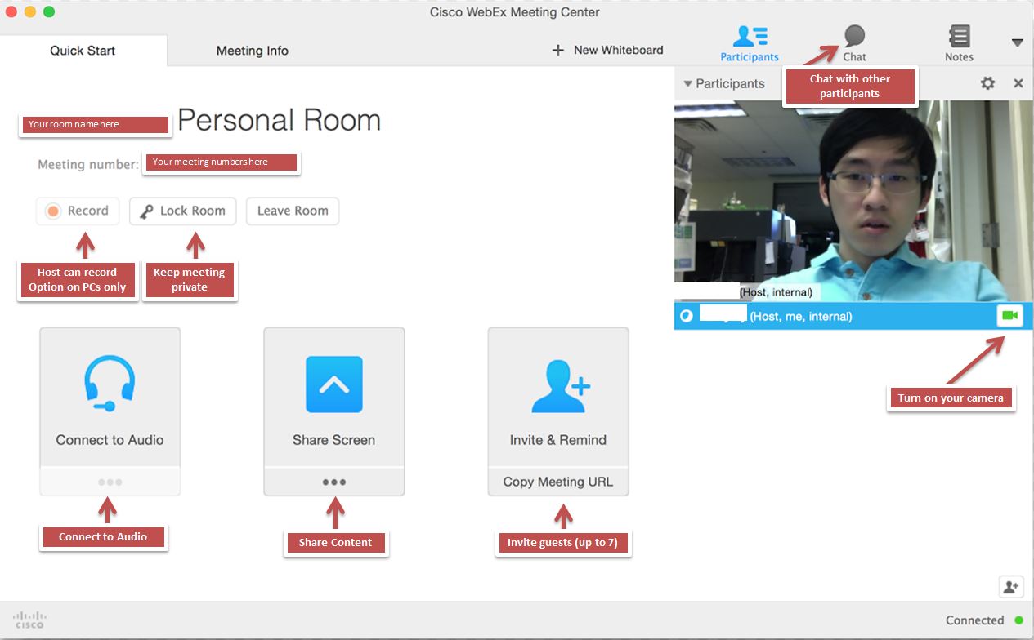Click the Lock Room button
The width and height of the screenshot is (1034, 640).
[183, 211]
